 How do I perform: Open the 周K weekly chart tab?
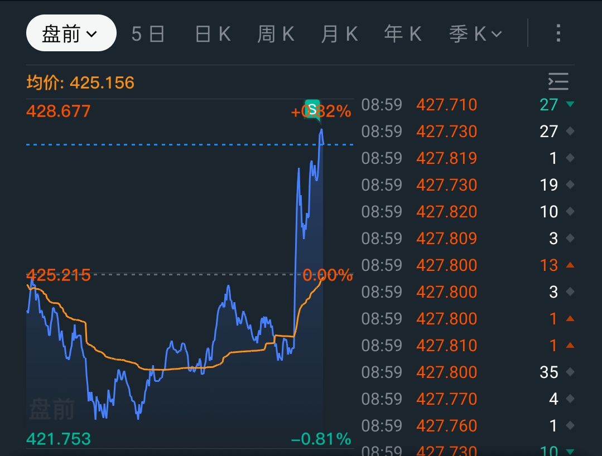(276, 34)
